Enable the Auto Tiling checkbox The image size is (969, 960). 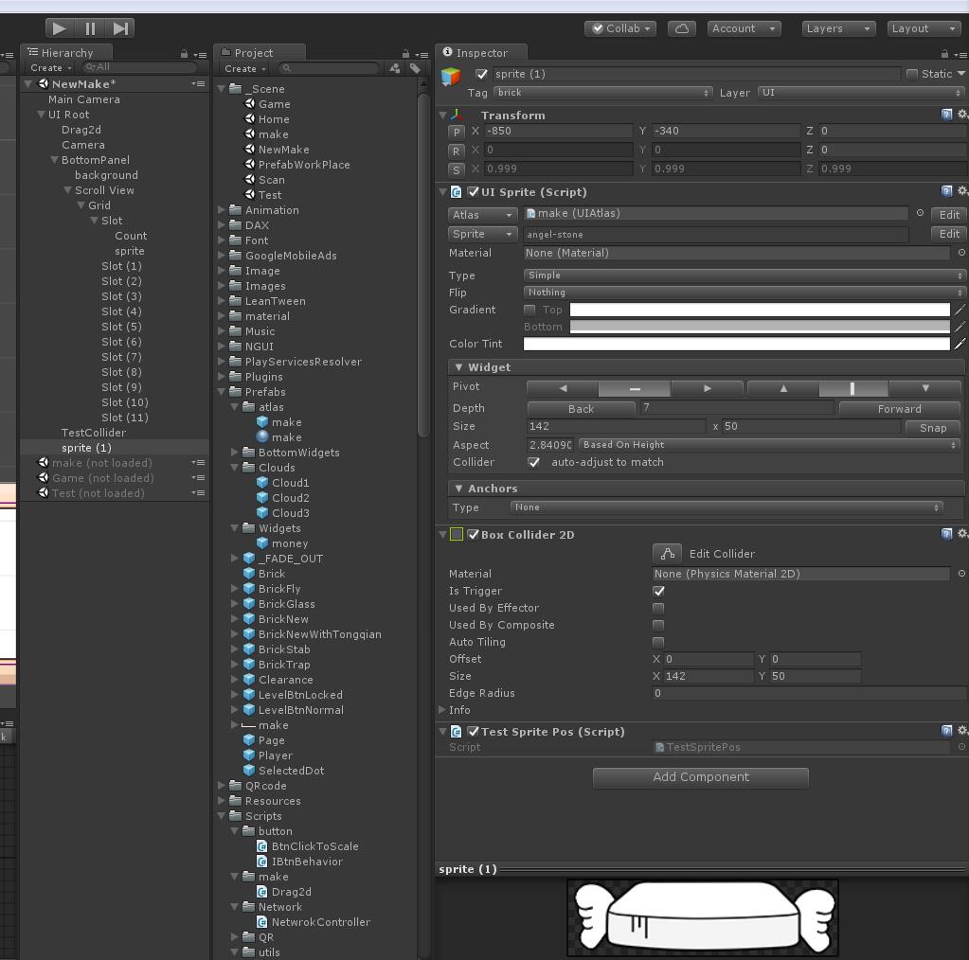pos(658,642)
